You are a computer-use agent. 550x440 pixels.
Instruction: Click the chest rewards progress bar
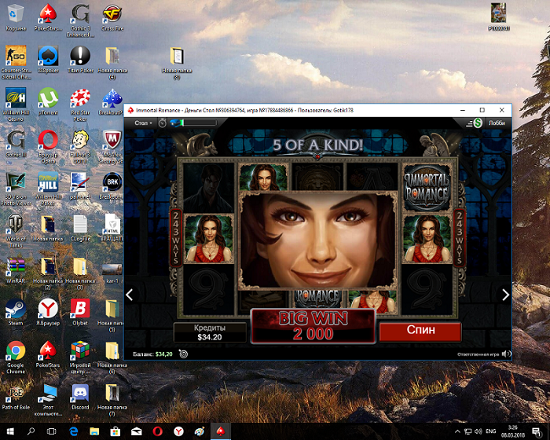pos(193,123)
